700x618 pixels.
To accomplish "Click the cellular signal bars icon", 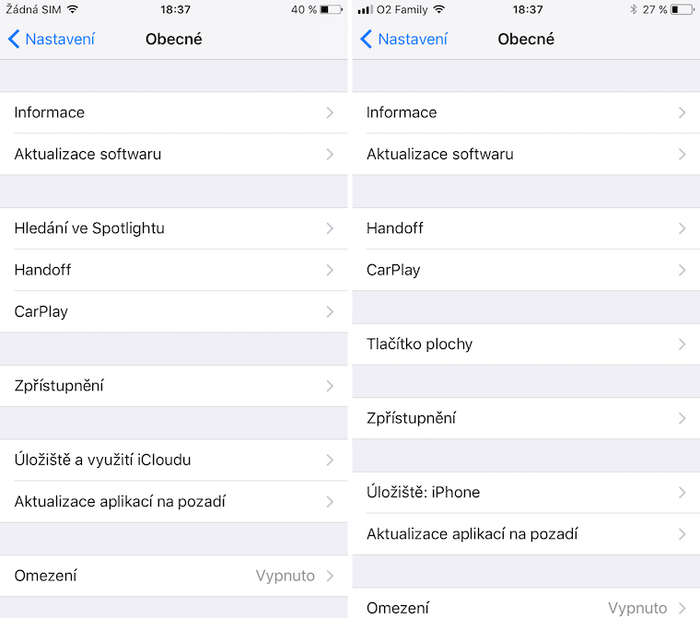I will [x=365, y=9].
